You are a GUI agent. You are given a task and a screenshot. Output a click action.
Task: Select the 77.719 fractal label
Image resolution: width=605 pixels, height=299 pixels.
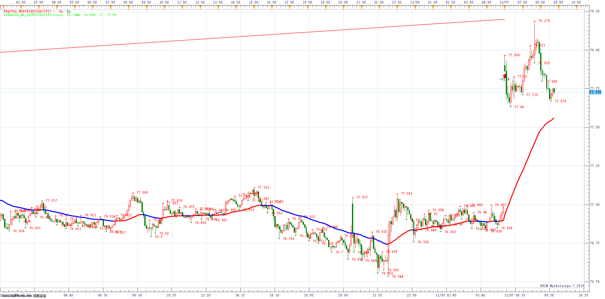pyautogui.click(x=532, y=95)
